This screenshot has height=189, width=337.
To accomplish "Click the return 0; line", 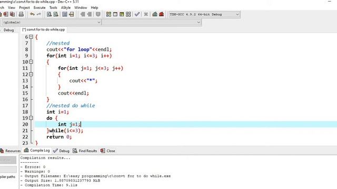I will 59,136.
